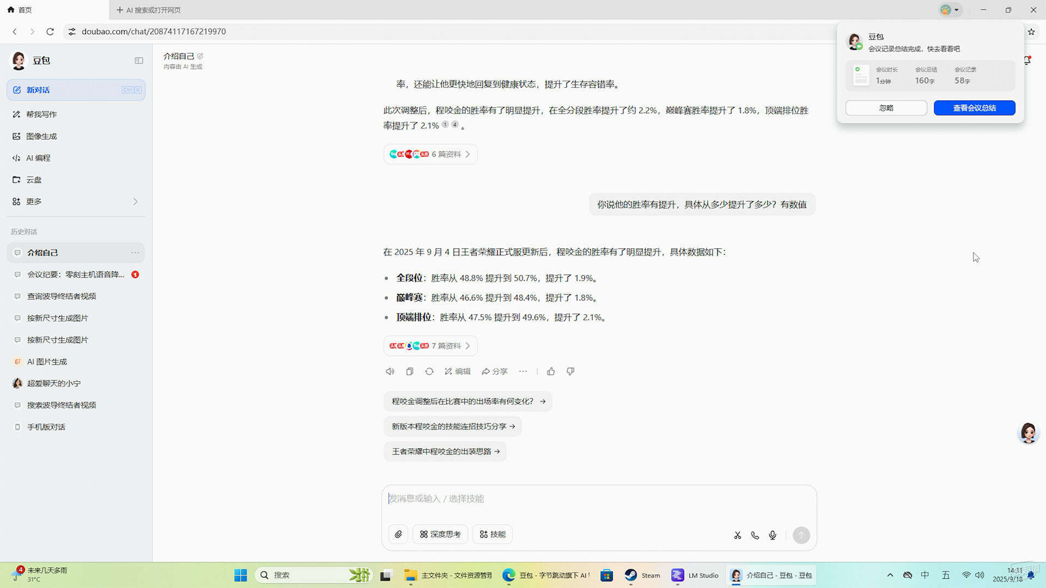The height and width of the screenshot is (588, 1046).
Task: Open Microsoft Store from the taskbar
Action: [x=607, y=575]
